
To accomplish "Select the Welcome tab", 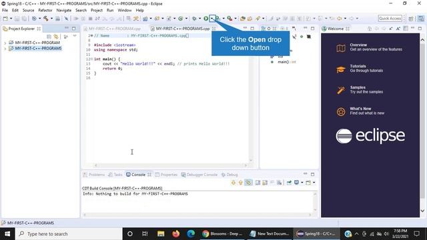I will 336,29.
